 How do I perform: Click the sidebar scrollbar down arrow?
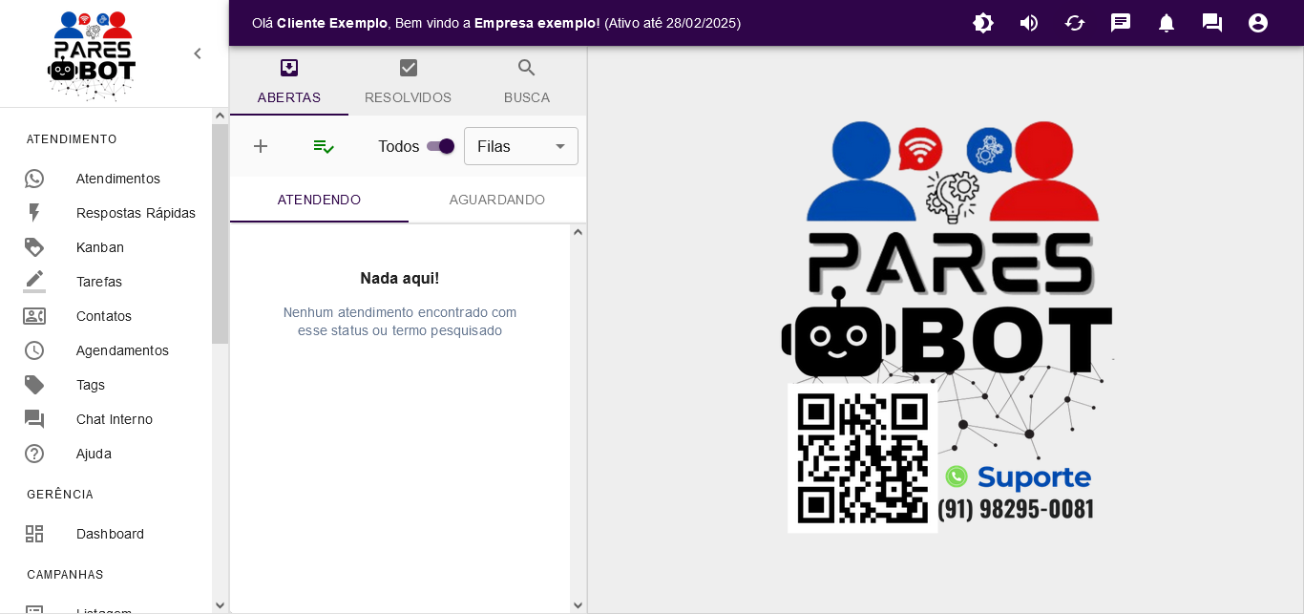click(220, 605)
